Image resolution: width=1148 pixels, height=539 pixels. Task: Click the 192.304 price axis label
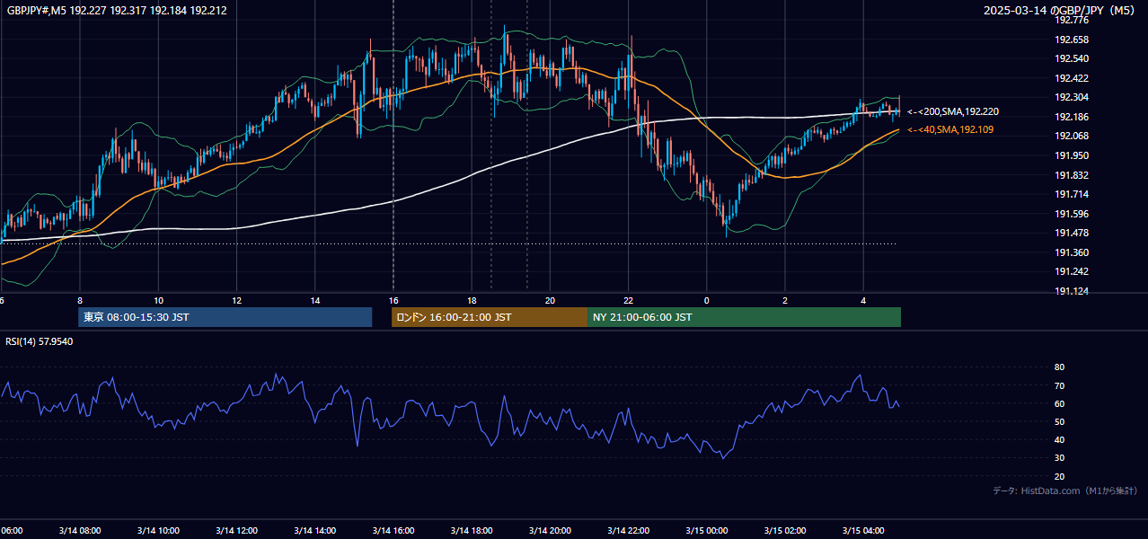click(x=1071, y=97)
